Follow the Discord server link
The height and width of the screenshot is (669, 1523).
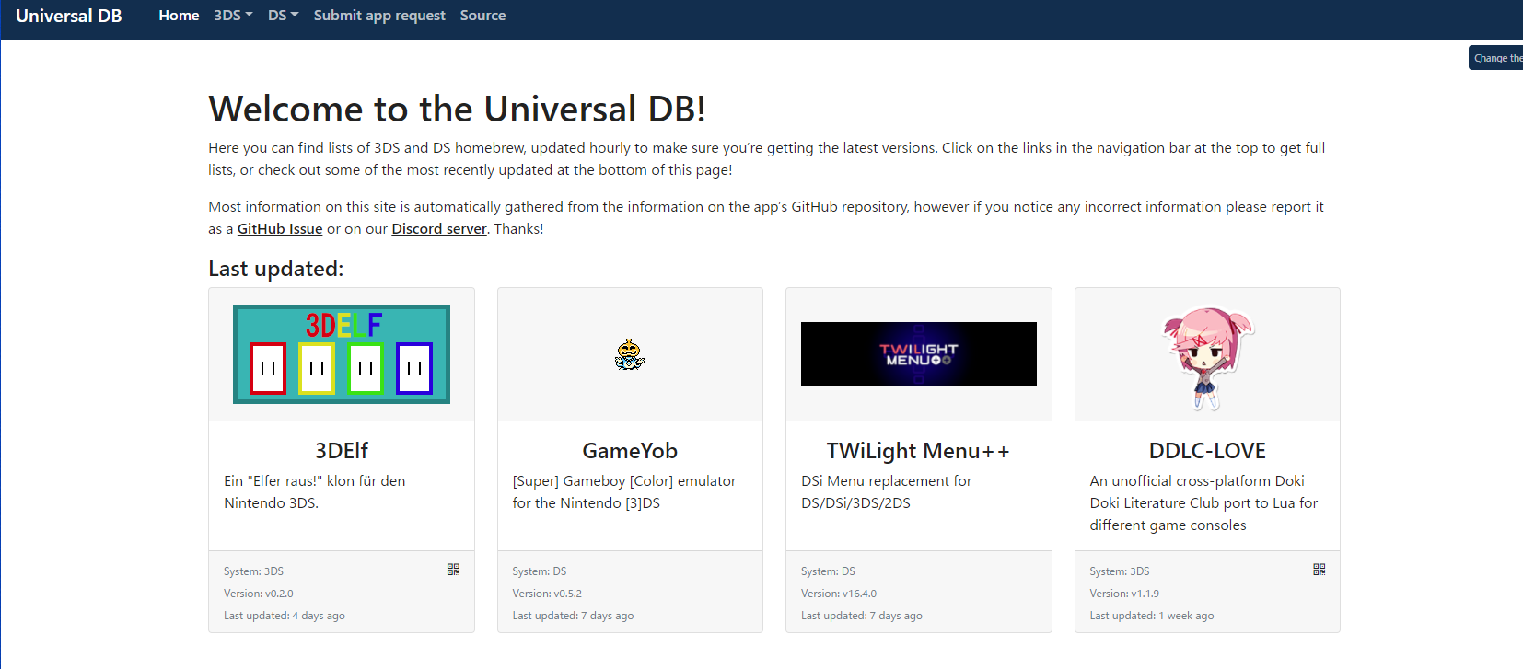point(439,229)
